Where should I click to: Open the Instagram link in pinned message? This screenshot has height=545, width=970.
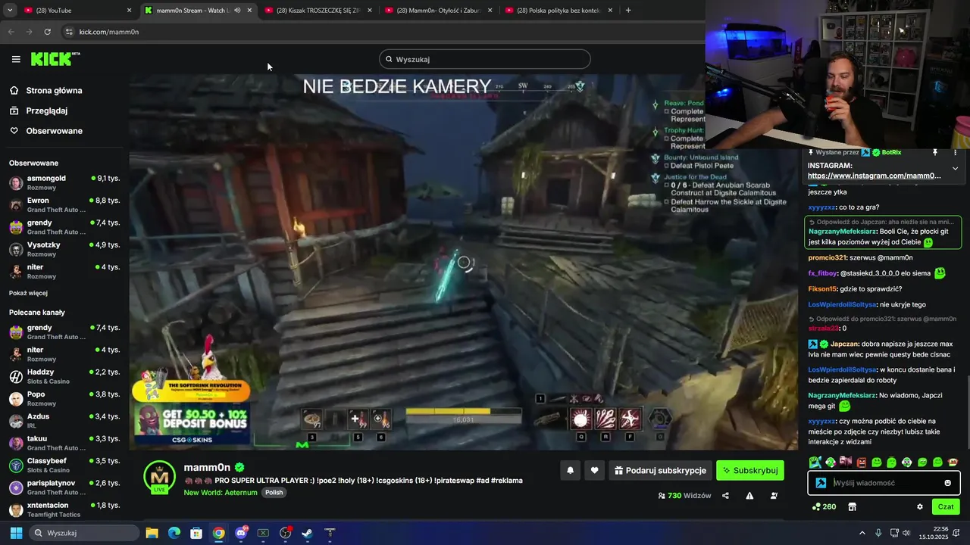(x=875, y=176)
